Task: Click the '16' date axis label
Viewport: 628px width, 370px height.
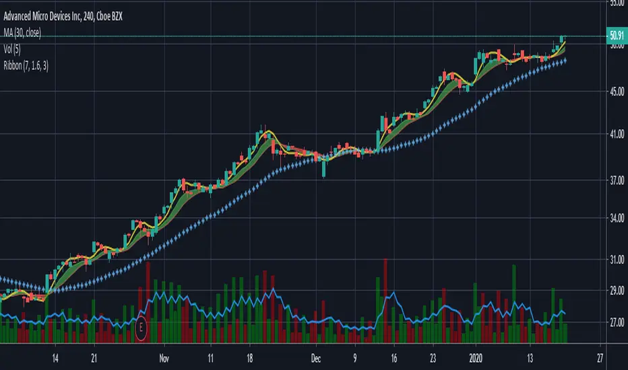Action: [394, 359]
